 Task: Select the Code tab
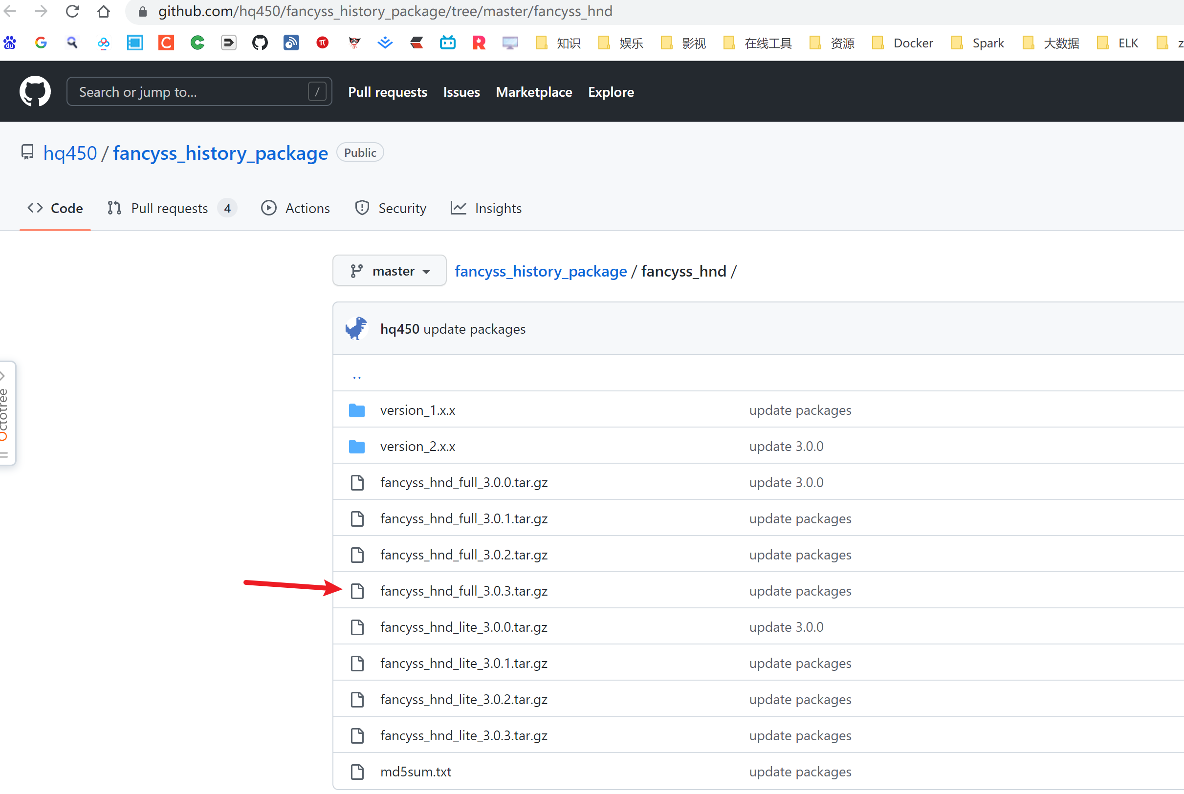(x=57, y=207)
